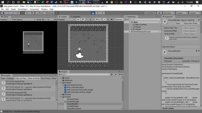Stop Play mode with the Play button
Screen dimensions: 202x113
point(93,13)
